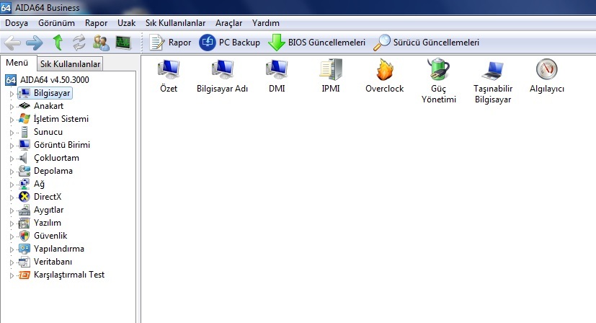Screen dimensions: 596x323
Task: Open the Dosya menu
Action: tap(17, 23)
